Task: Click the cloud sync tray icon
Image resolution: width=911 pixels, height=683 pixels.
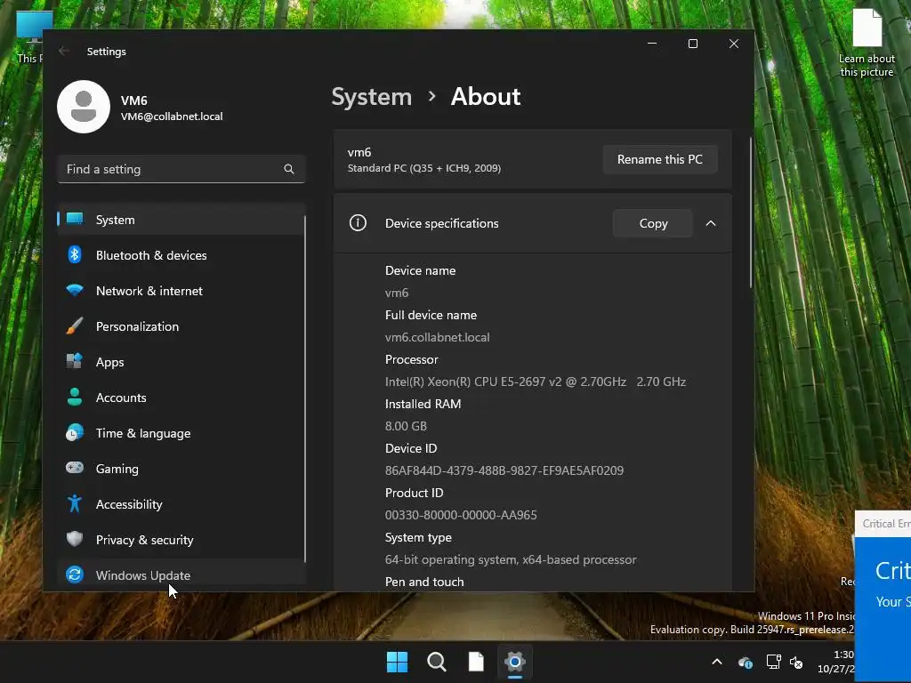Action: 746,662
